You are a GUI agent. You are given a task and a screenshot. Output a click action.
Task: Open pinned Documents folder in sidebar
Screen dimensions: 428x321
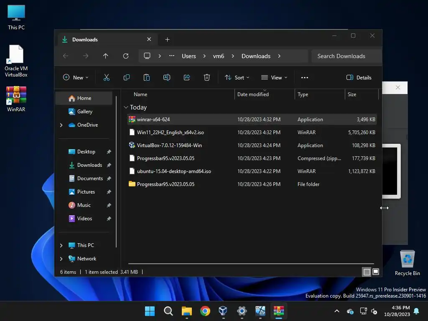(90, 178)
